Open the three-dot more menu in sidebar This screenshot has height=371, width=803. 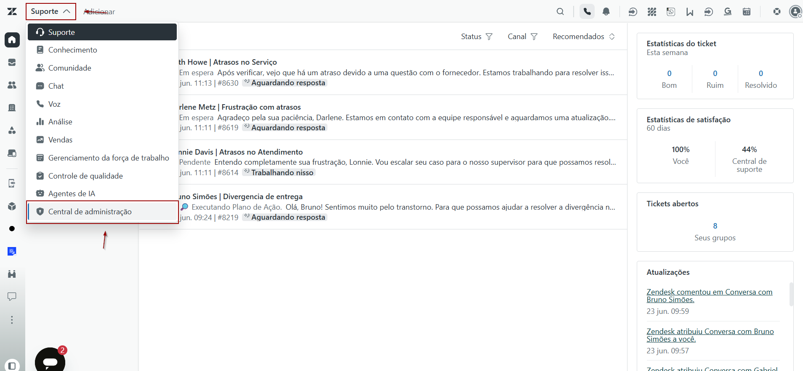click(12, 320)
